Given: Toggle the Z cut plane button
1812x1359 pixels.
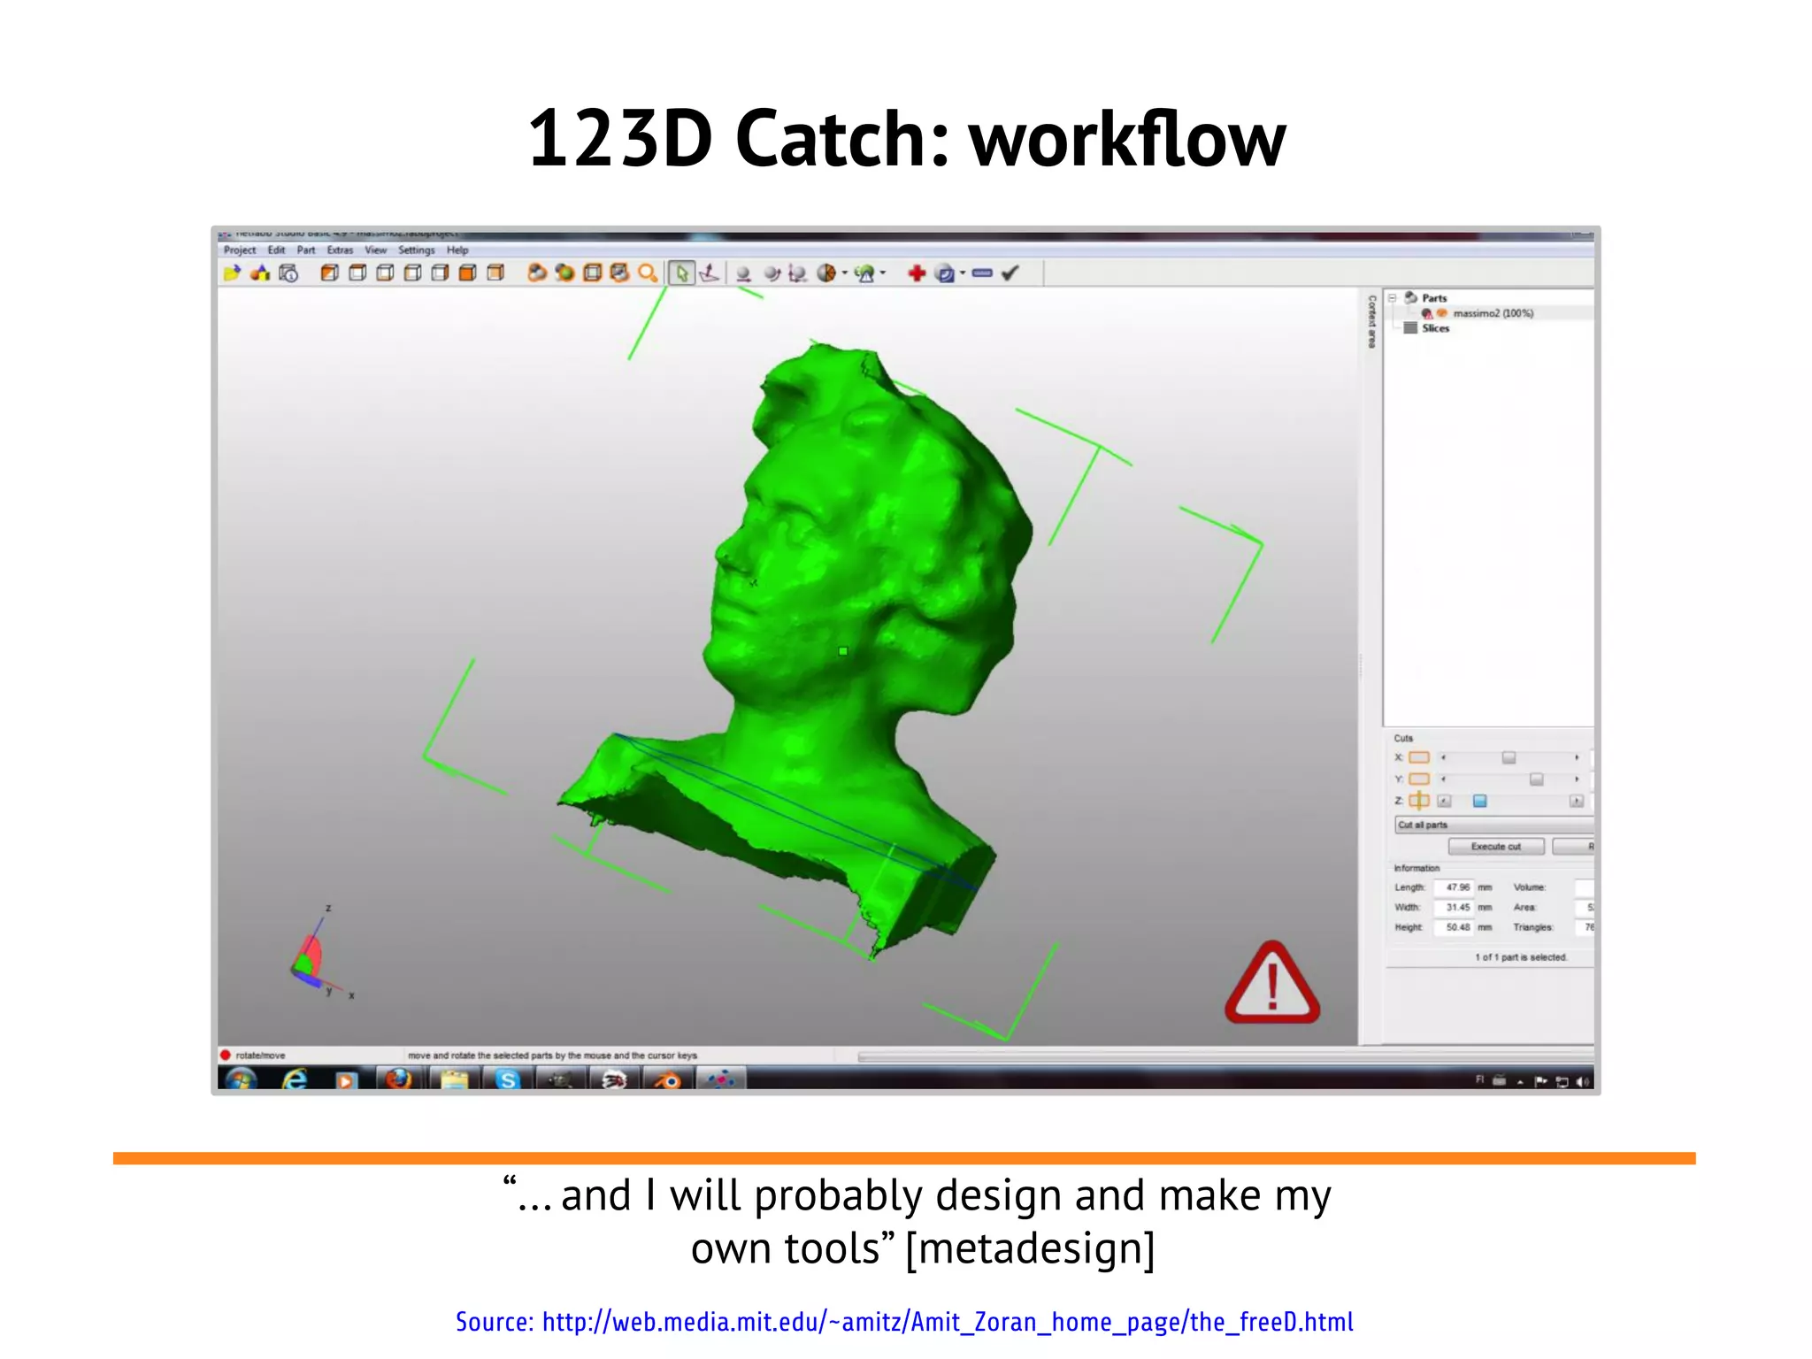Looking at the screenshot, I should (x=1419, y=801).
